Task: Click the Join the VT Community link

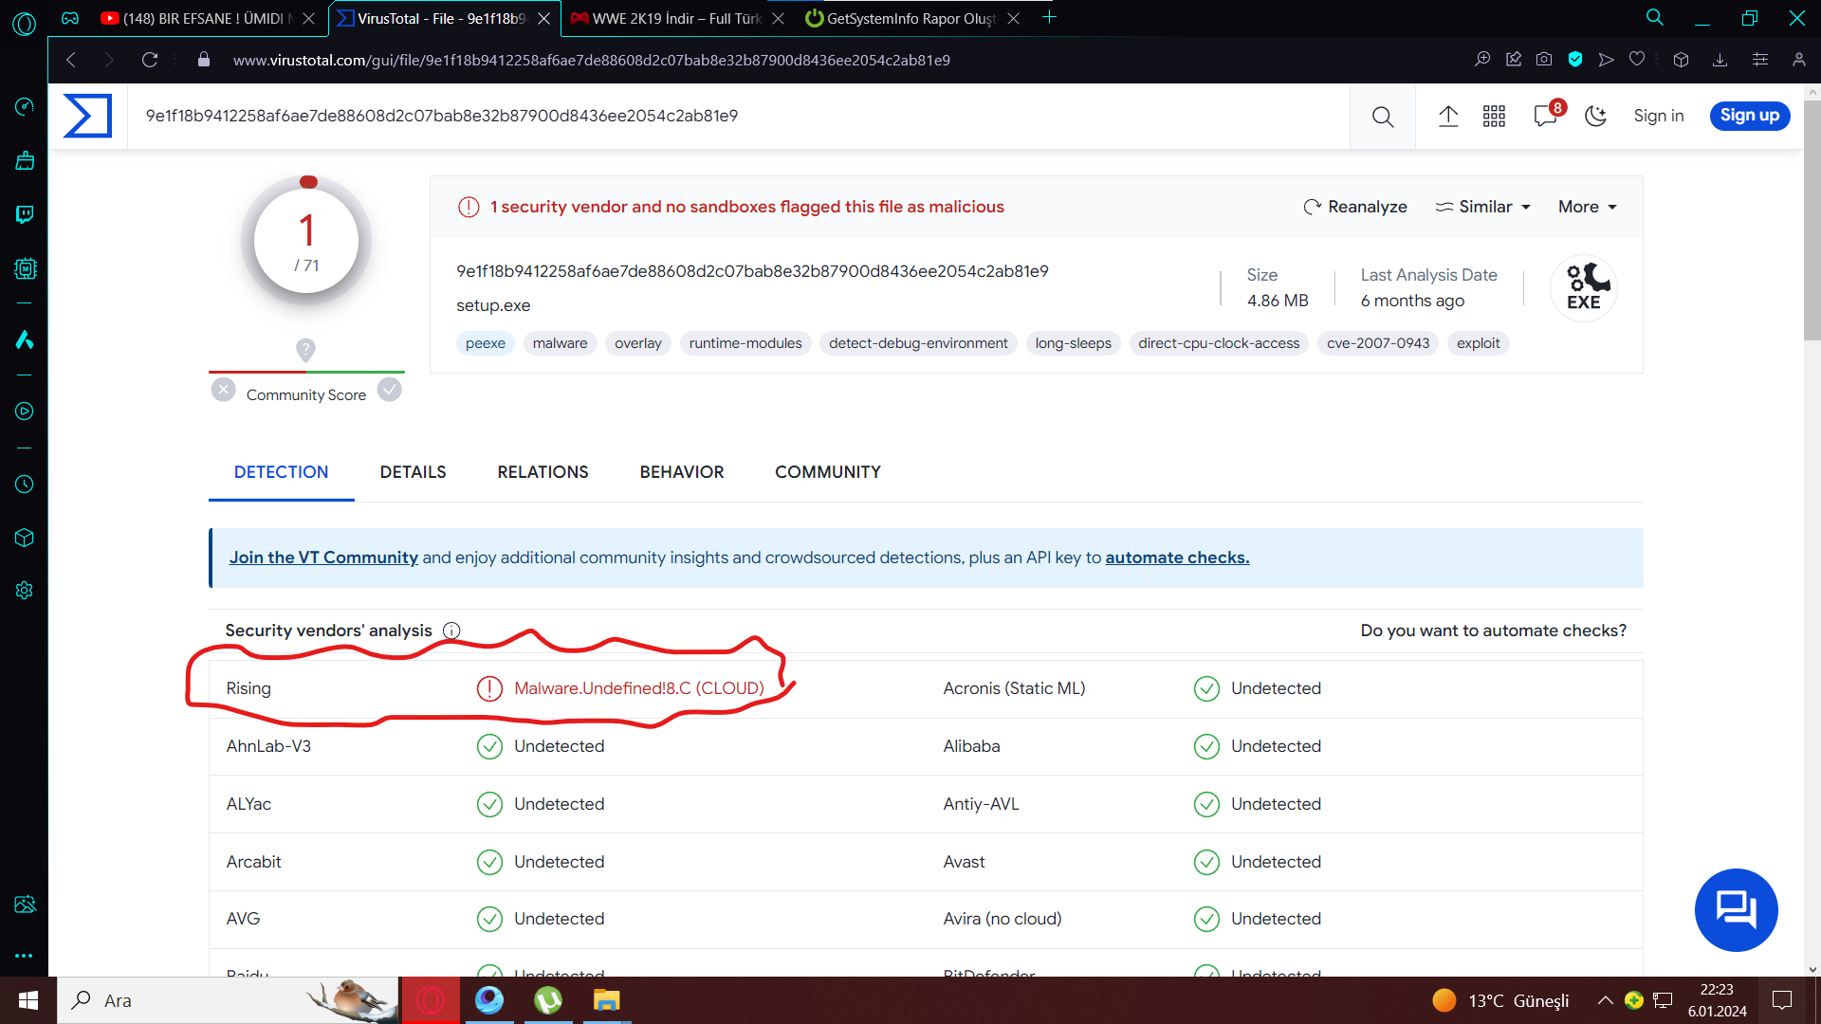Action: pos(323,558)
